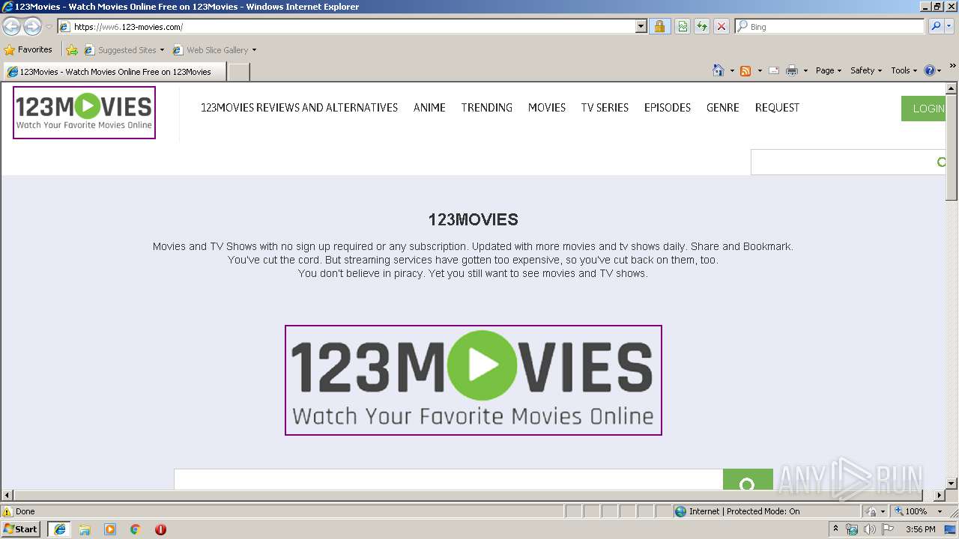This screenshot has width=959, height=539.
Task: Click the vertical scrollbar down arrow
Action: click(x=952, y=484)
